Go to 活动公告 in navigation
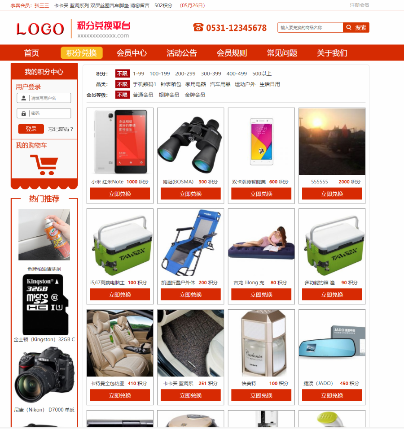This screenshot has width=404, height=429. (x=182, y=53)
